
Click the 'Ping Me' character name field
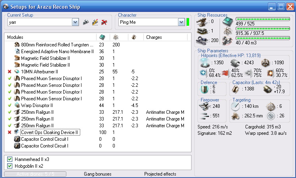[x=148, y=22]
